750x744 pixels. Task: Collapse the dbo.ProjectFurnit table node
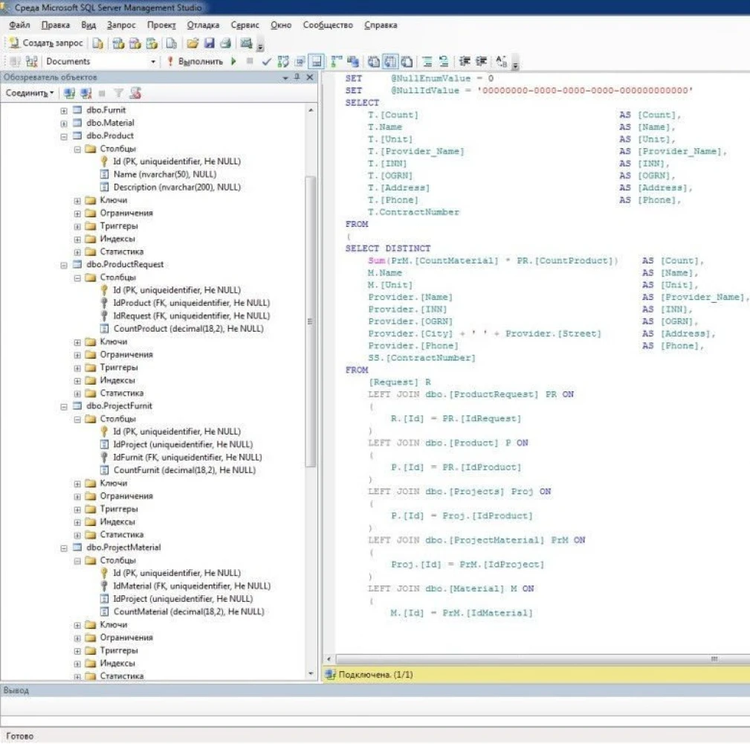pos(64,406)
